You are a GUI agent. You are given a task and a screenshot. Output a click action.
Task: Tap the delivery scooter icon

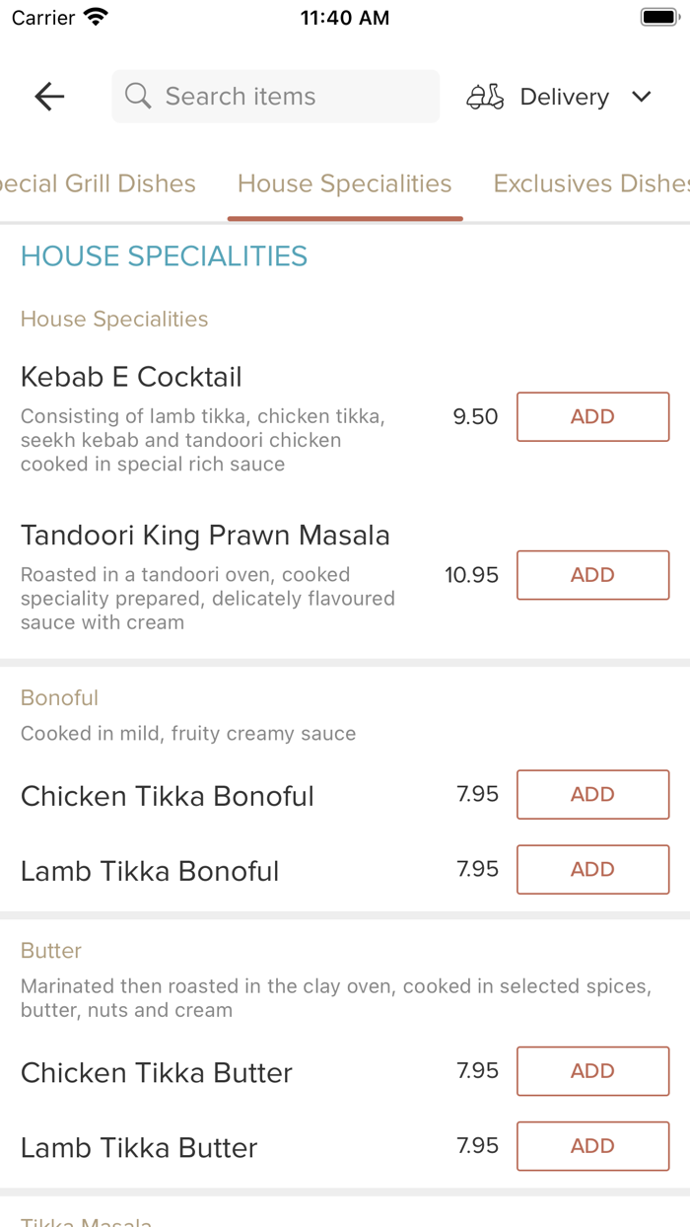(485, 97)
